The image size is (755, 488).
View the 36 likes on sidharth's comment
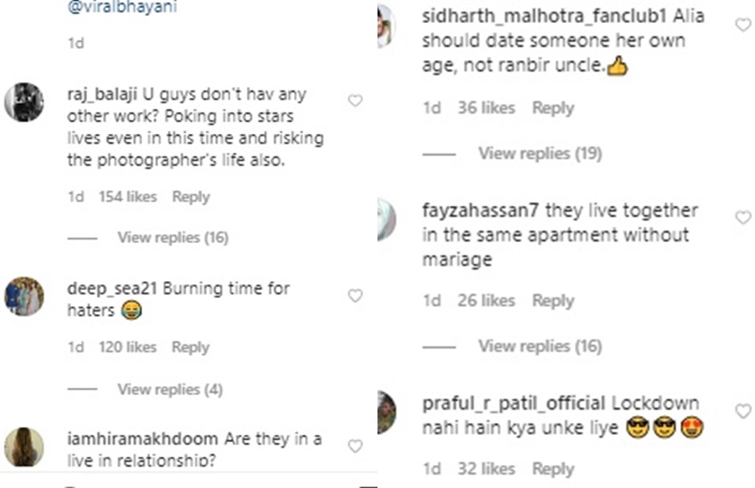pos(485,108)
